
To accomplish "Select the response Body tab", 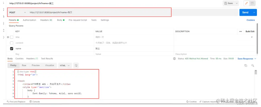I will point(10,59).
